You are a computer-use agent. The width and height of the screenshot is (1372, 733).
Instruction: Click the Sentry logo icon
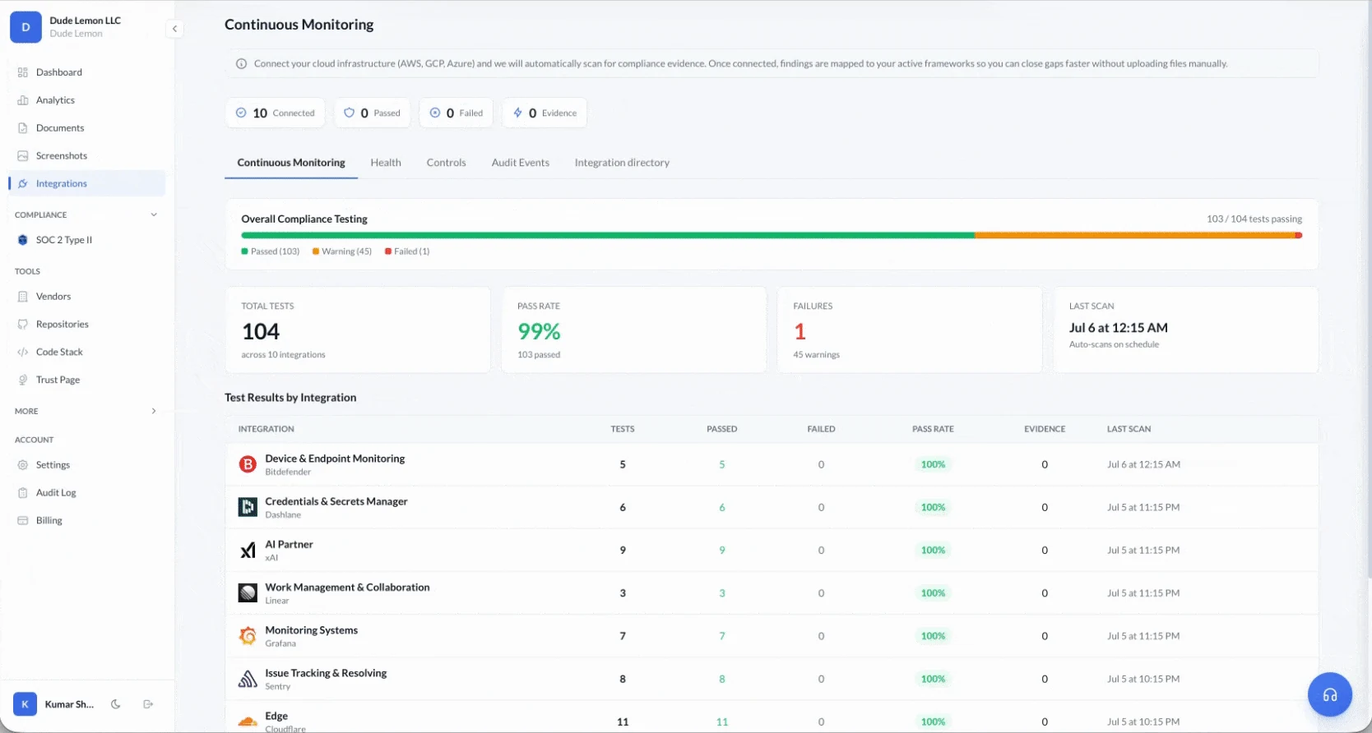click(248, 679)
